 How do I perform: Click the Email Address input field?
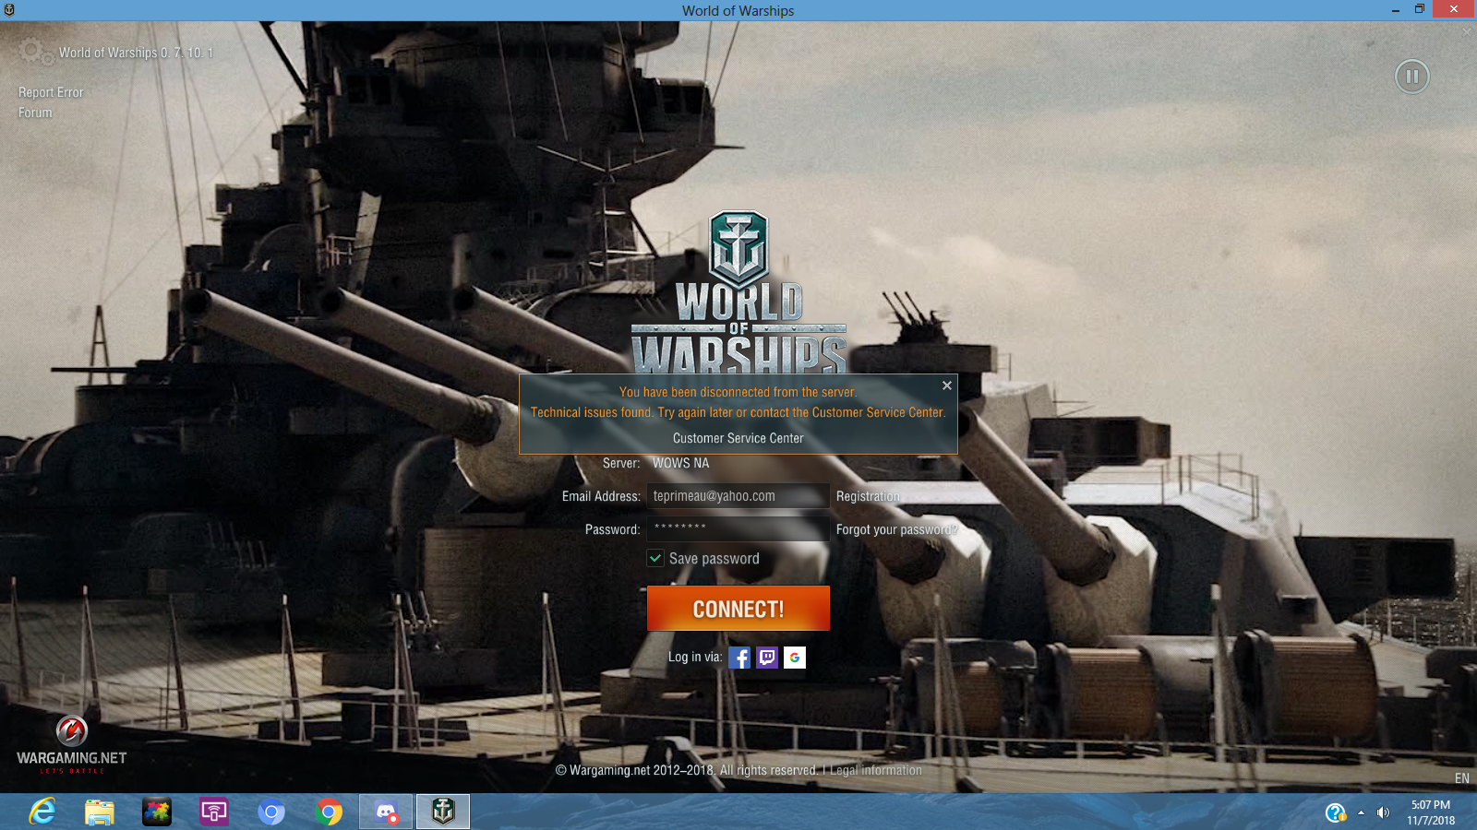coord(737,496)
